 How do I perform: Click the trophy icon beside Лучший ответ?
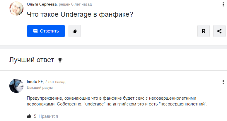pyautogui.click(x=60, y=60)
